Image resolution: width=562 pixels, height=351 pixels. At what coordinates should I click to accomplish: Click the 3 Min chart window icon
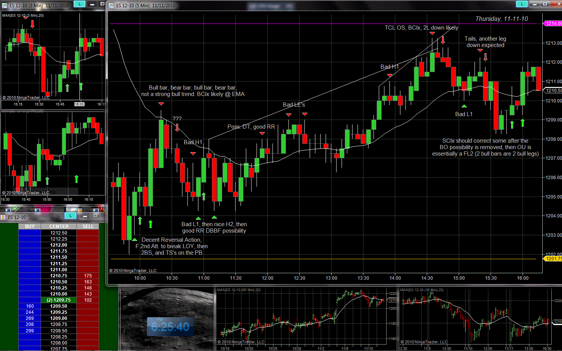(5, 6)
